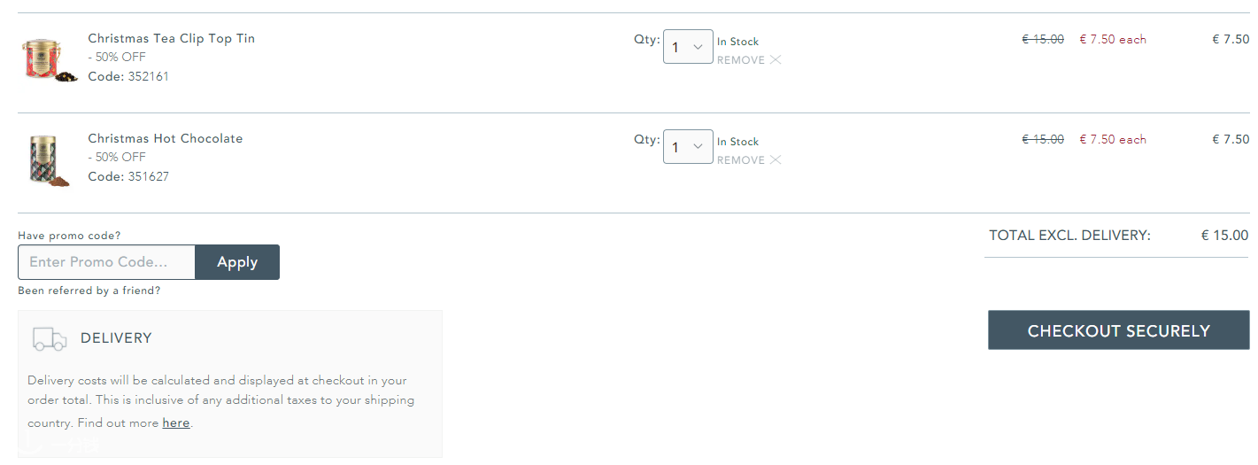Remove Christmas Hot Chocolate from basket

(741, 160)
